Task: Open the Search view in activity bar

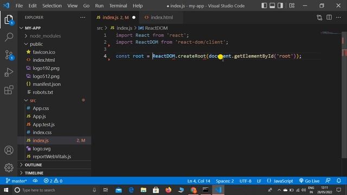Action: coord(9,37)
